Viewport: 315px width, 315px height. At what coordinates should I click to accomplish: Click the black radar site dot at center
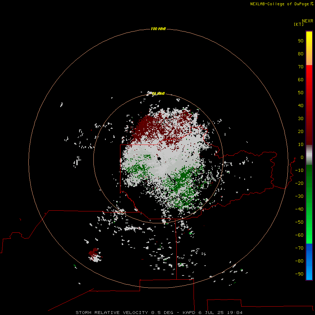(x=159, y=159)
